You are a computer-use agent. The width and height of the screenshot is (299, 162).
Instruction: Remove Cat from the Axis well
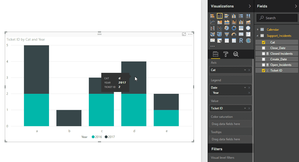tap(249, 70)
